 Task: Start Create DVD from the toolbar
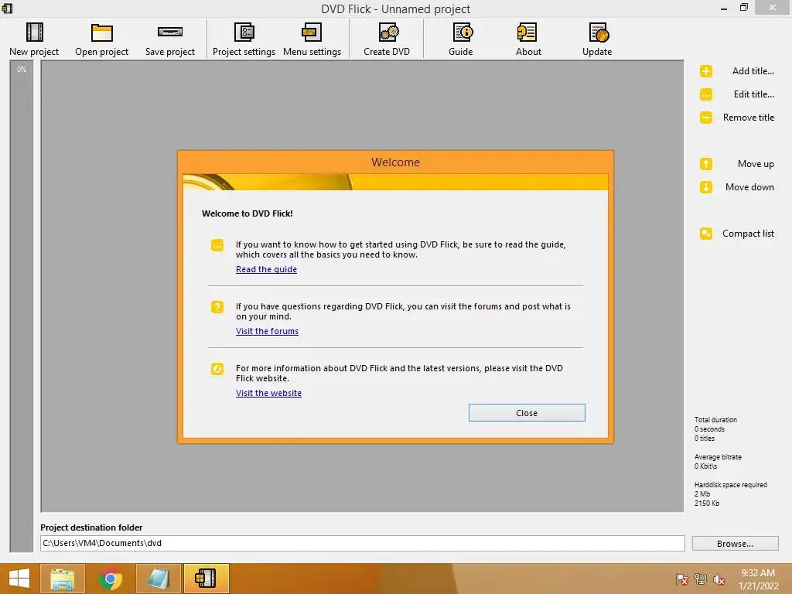pos(387,39)
